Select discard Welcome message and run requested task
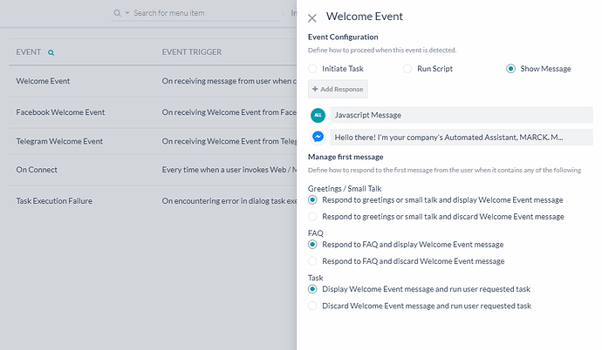602x350 pixels. tap(313, 306)
